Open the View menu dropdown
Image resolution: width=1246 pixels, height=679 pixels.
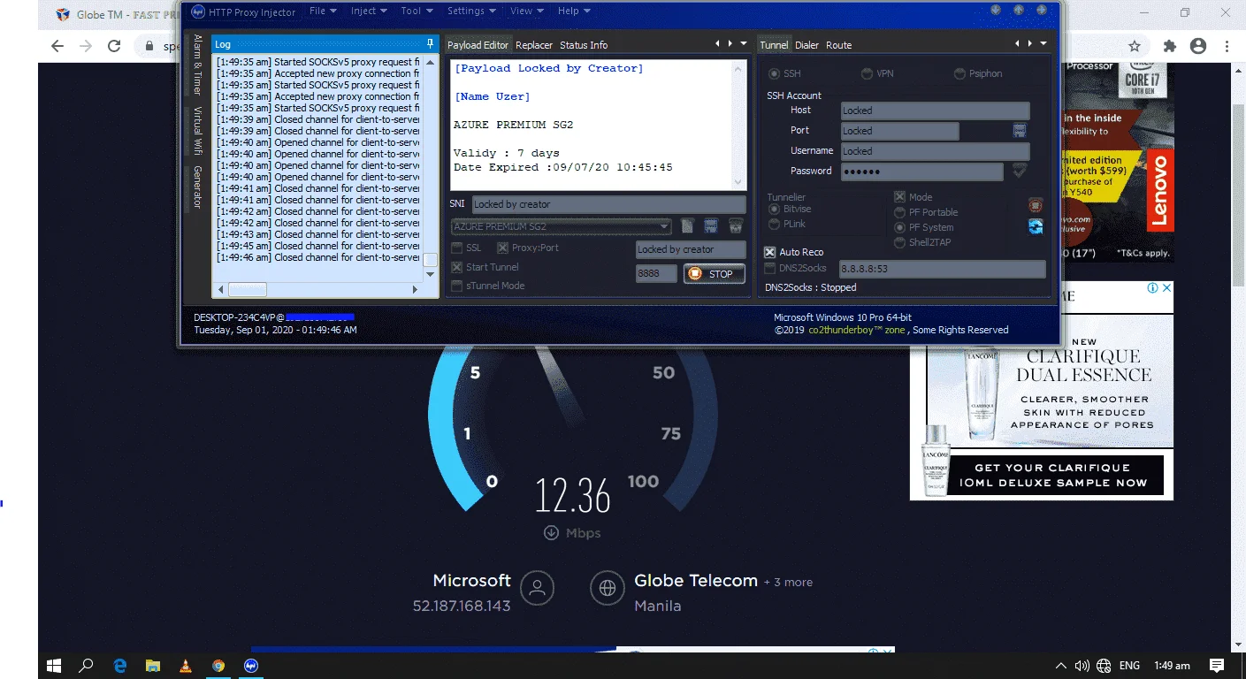pos(527,11)
